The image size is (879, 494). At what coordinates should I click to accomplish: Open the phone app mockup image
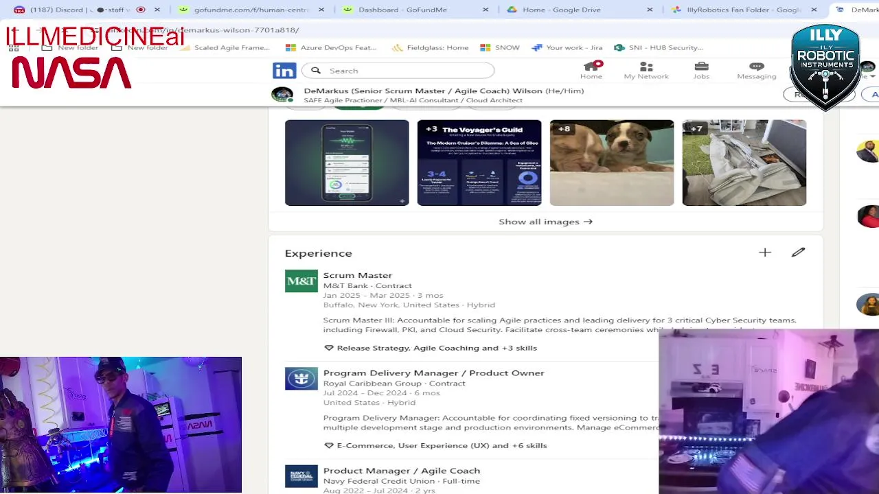click(347, 163)
